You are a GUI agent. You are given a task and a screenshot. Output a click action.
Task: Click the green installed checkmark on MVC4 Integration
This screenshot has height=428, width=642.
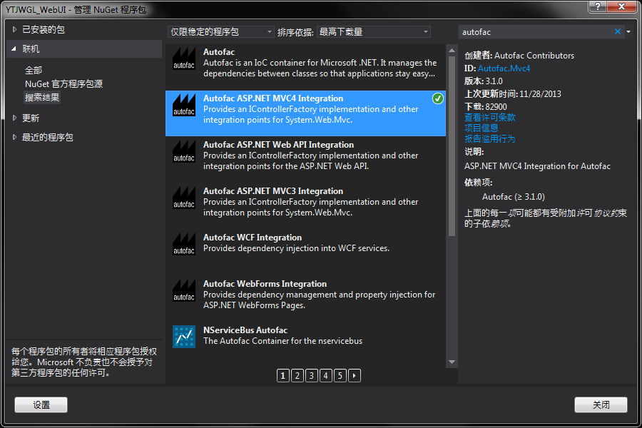[x=438, y=98]
